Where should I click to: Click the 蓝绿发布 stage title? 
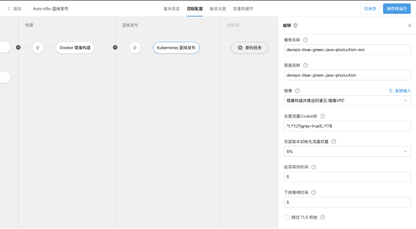click(x=130, y=25)
